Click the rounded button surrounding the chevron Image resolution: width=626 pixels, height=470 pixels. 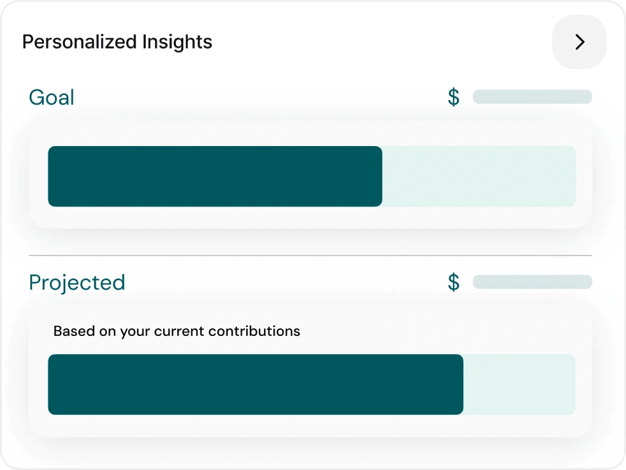click(580, 42)
